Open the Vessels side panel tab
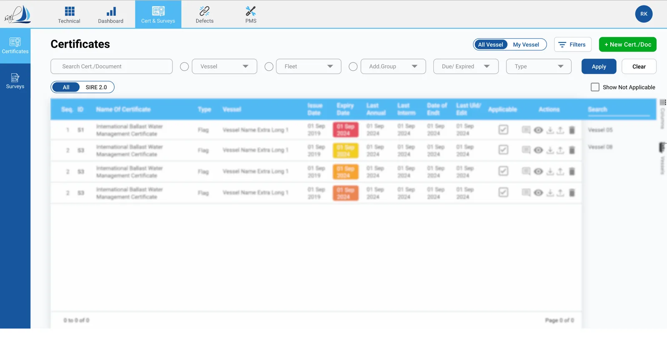Image resolution: width=667 pixels, height=351 pixels. click(662, 158)
